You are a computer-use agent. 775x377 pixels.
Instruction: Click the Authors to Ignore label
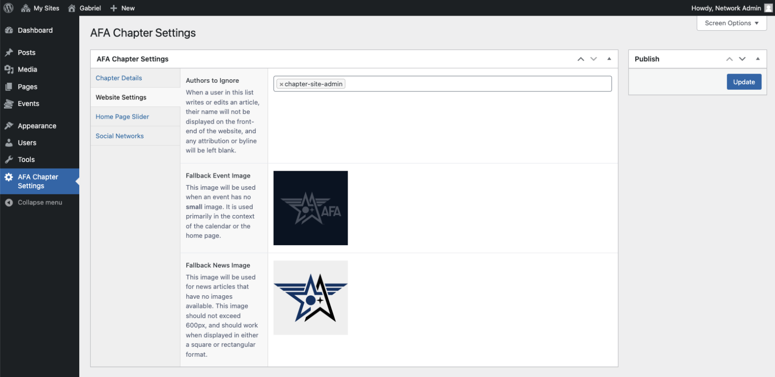click(212, 81)
